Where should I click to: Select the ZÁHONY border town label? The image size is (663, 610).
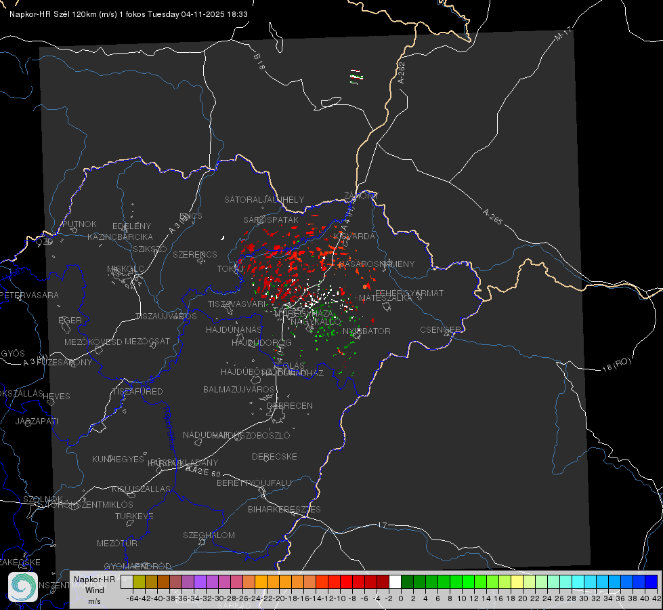point(361,196)
